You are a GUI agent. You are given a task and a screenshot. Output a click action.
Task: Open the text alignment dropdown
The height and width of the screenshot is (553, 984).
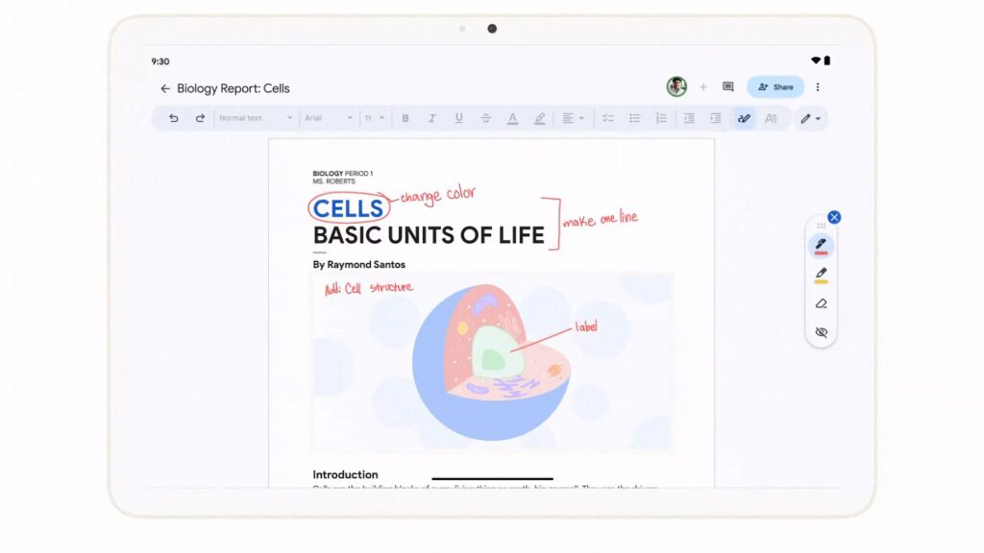pos(573,118)
